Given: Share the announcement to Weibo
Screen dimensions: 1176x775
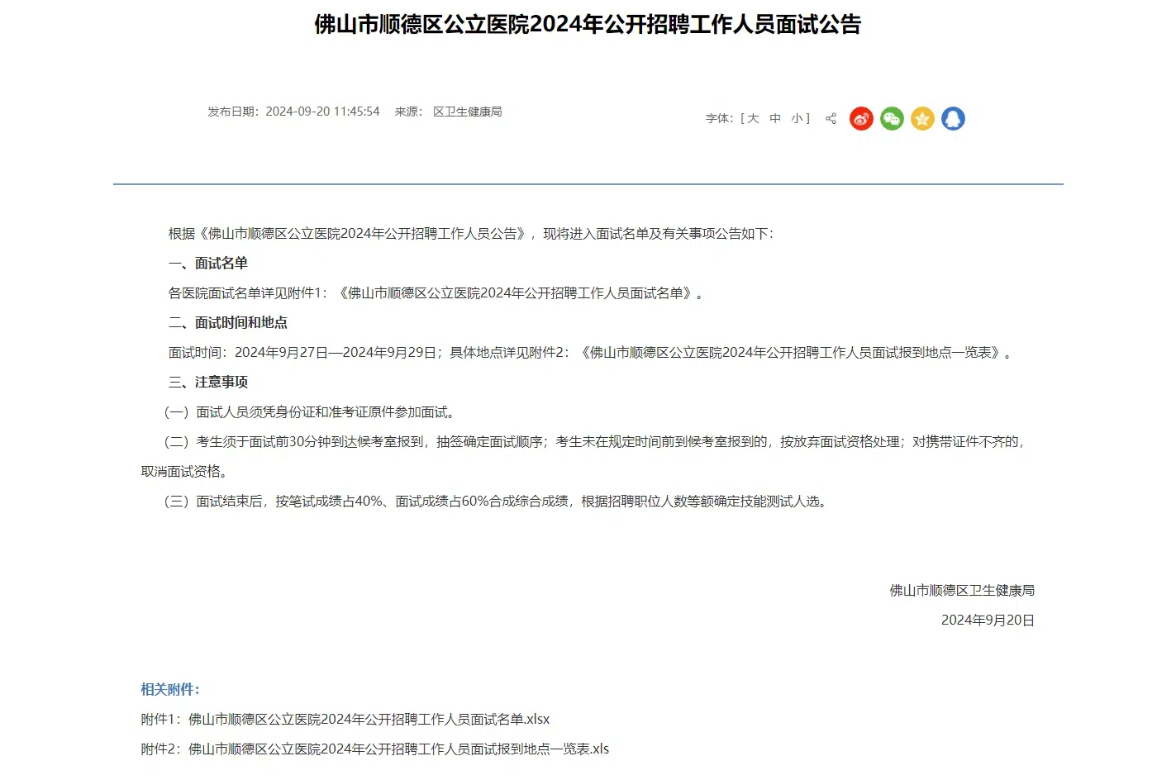Looking at the screenshot, I should pos(861,118).
